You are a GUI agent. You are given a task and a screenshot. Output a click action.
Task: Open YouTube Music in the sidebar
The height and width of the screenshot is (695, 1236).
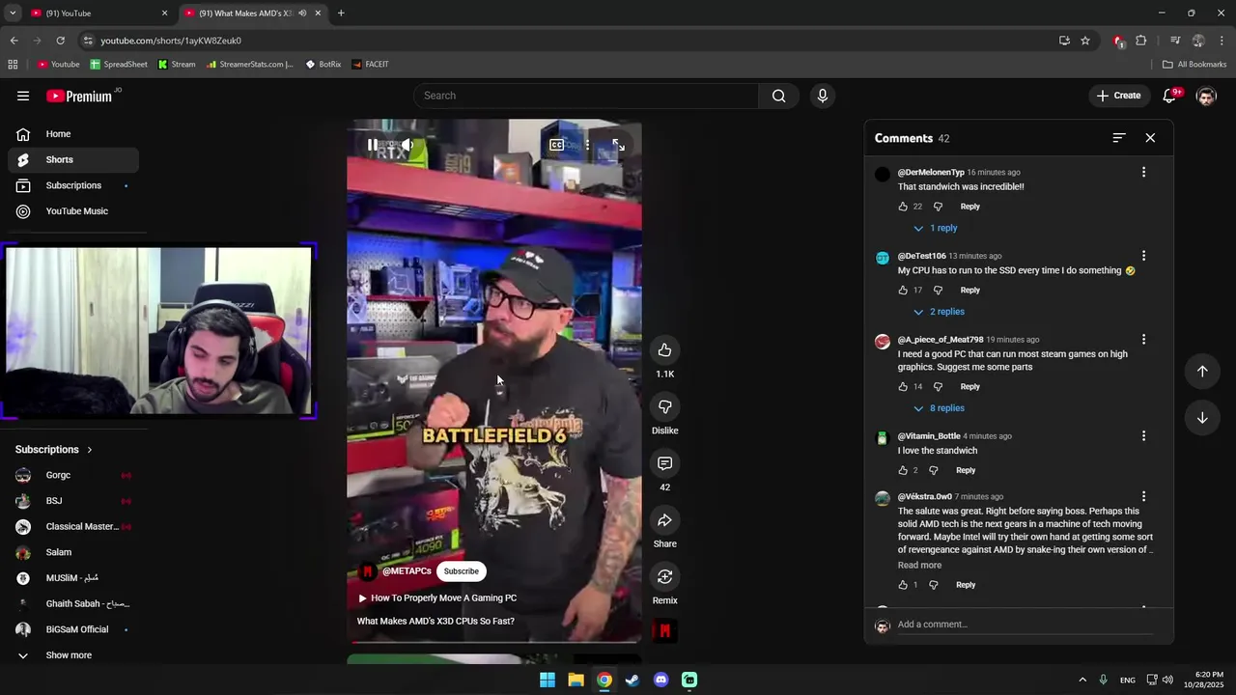pos(73,211)
